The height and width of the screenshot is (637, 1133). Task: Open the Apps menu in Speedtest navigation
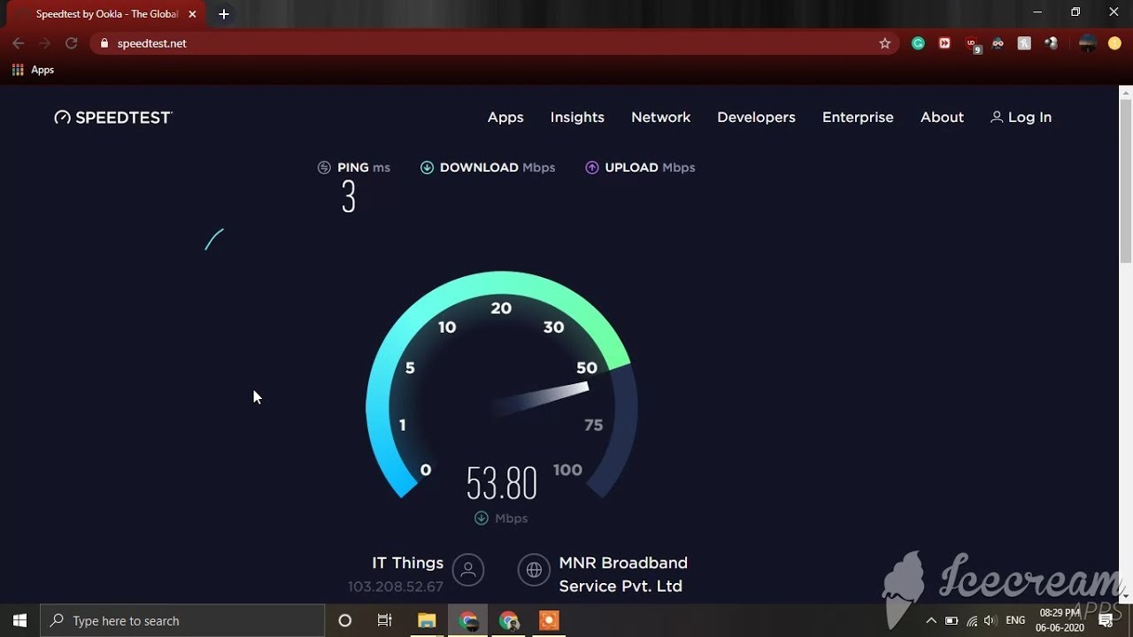point(505,117)
